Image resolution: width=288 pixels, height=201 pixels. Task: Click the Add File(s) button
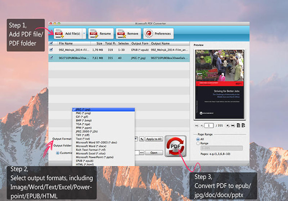(68, 33)
